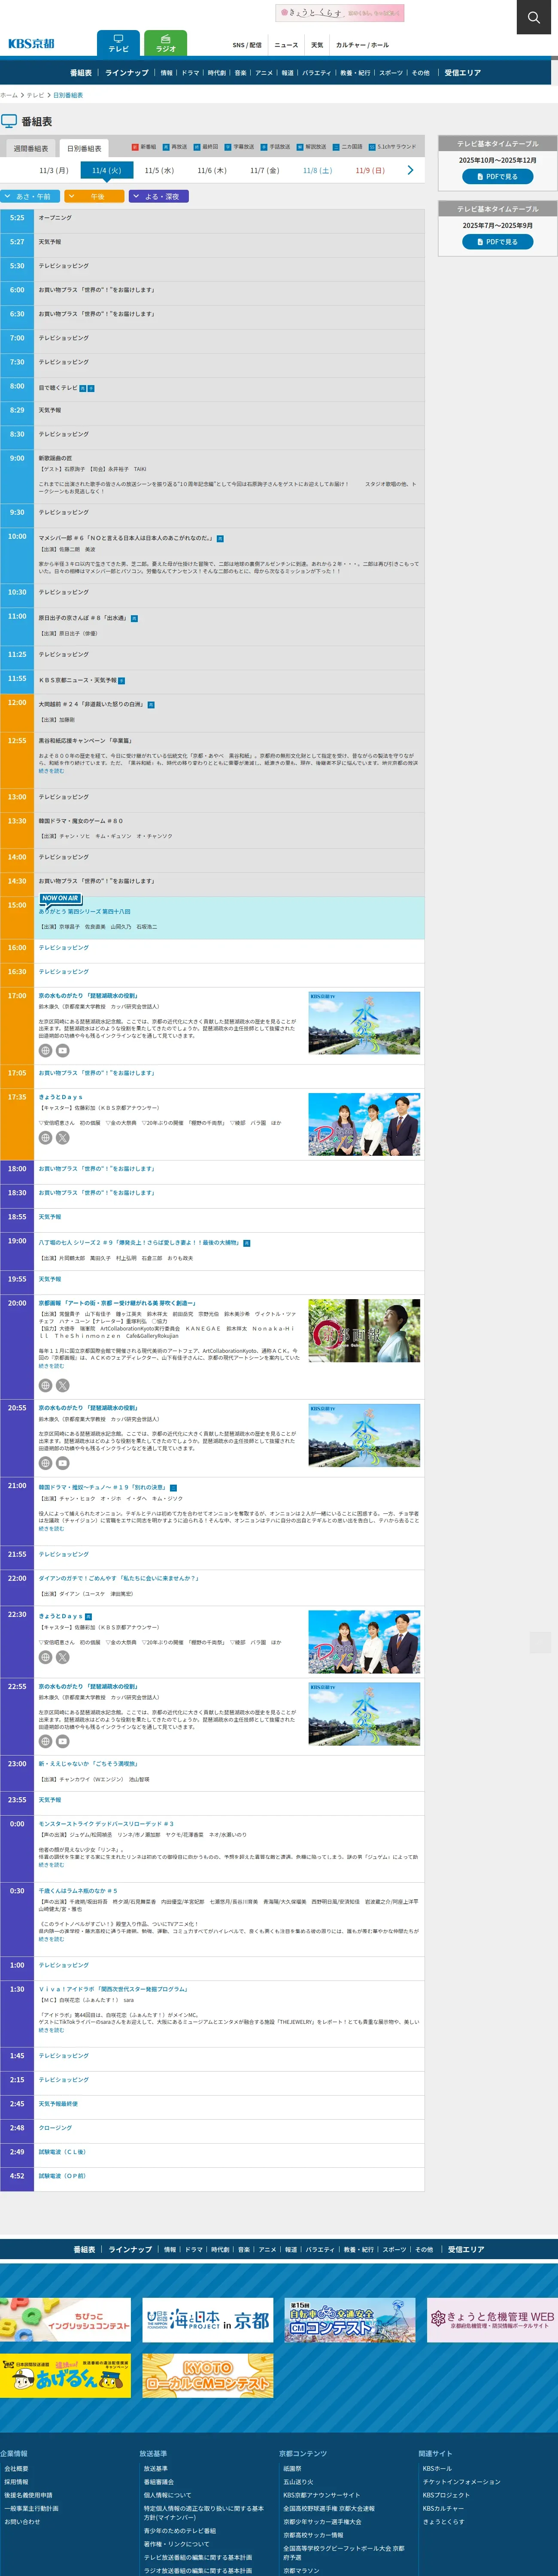The height and width of the screenshot is (2576, 558).
Task: Open アニメ in the top navigation bar
Action: (264, 73)
